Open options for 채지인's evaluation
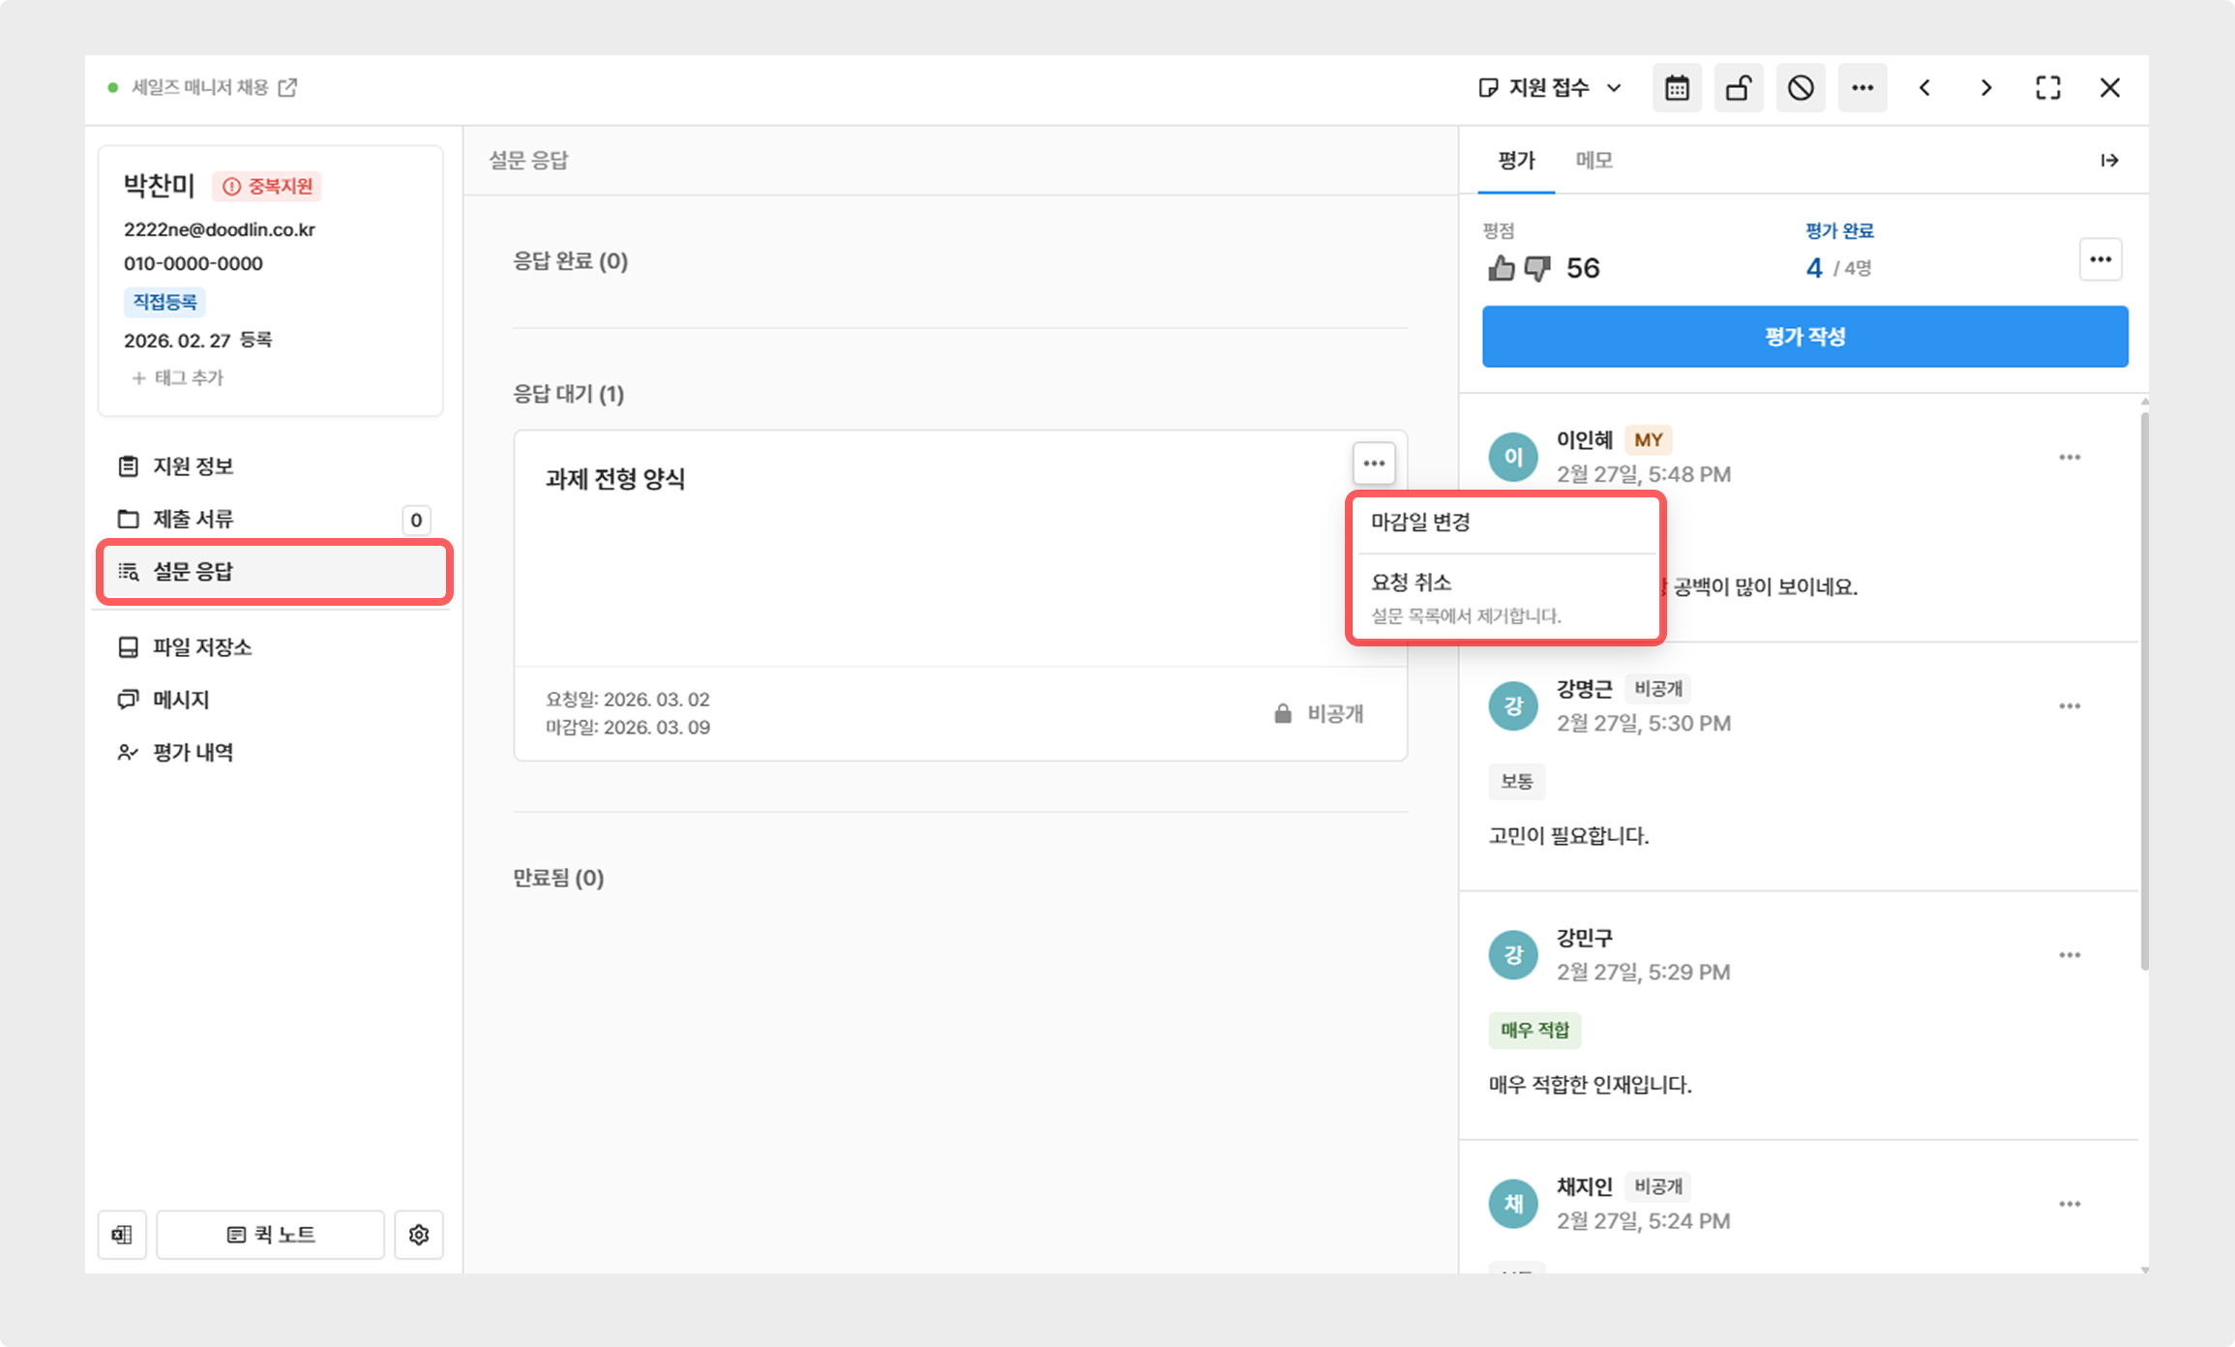This screenshot has height=1347, width=2235. [2070, 1204]
